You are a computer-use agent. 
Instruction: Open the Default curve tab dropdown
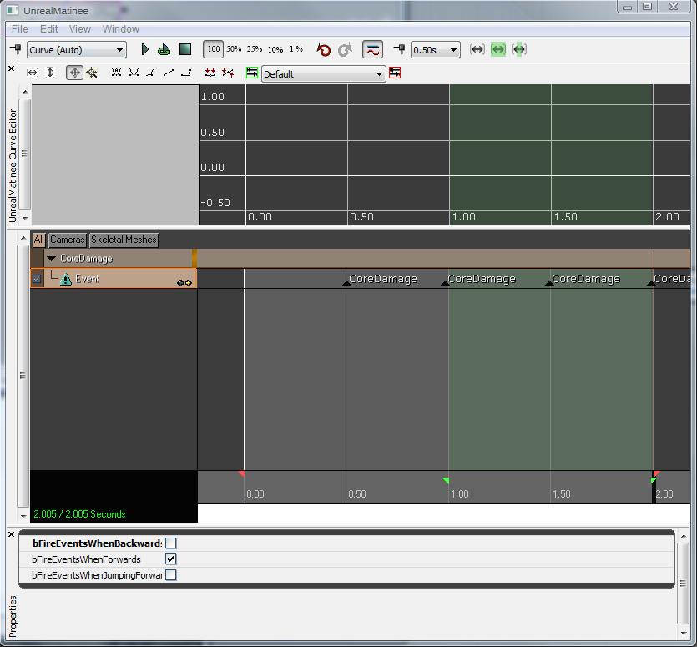click(x=323, y=74)
